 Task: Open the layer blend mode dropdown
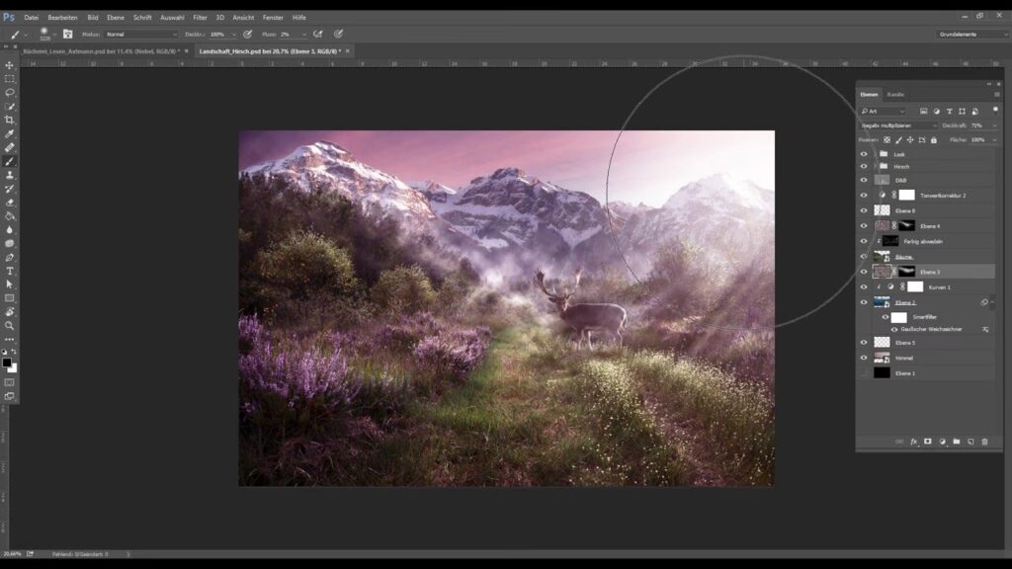click(x=898, y=125)
